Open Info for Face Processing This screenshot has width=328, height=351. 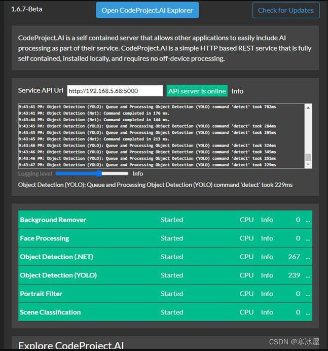click(267, 238)
